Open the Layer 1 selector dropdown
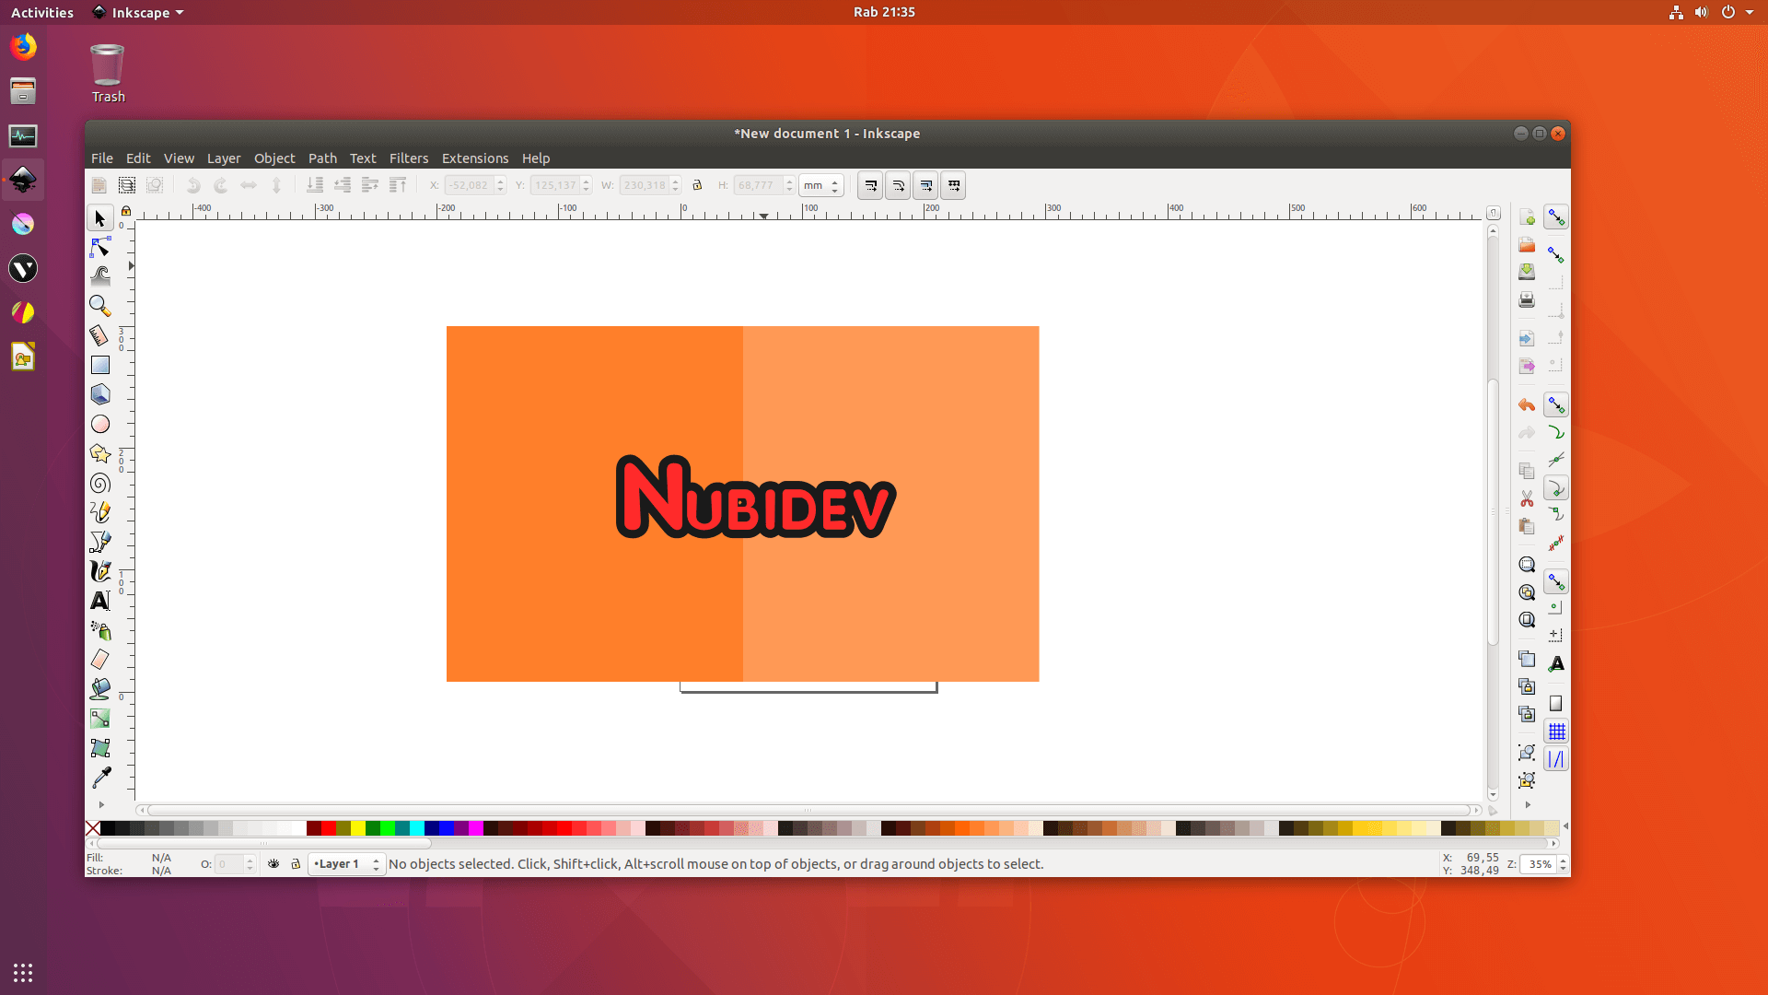1768x995 pixels. [x=345, y=864]
